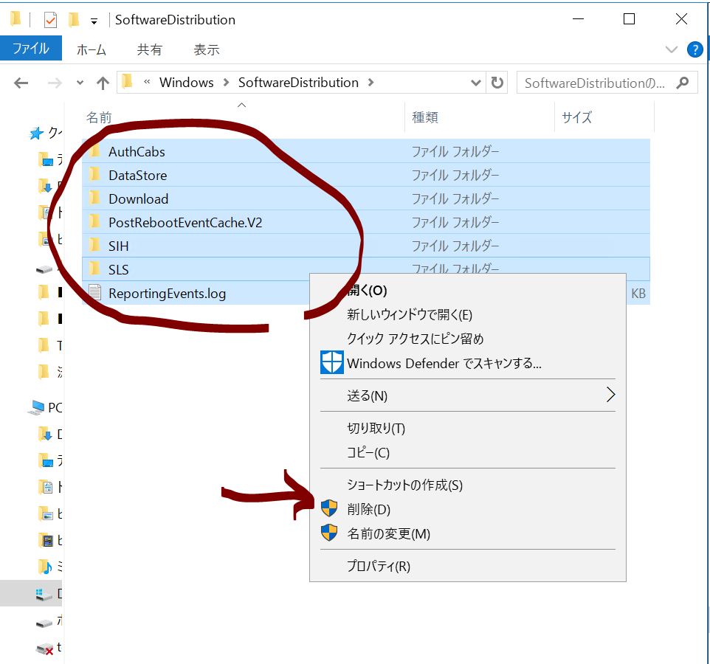
Task: Select 名前の変更(M) in context menu
Action: 388,533
